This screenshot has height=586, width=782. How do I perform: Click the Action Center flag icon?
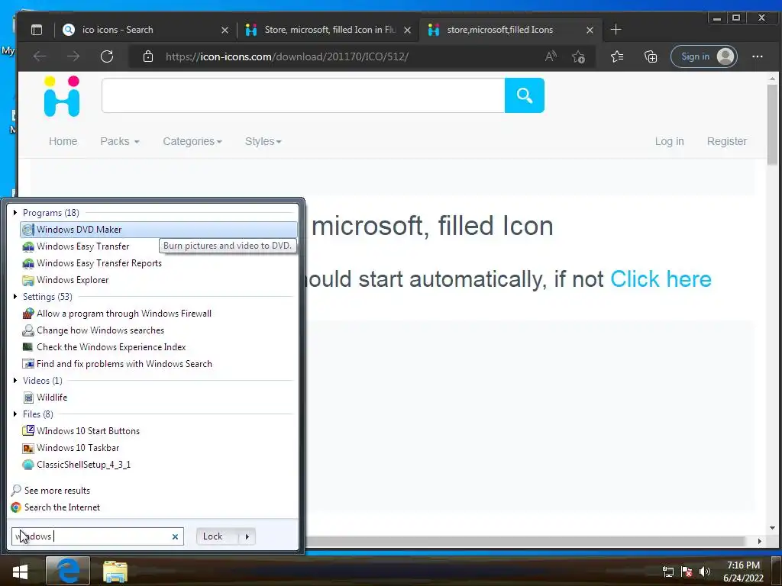click(x=687, y=572)
